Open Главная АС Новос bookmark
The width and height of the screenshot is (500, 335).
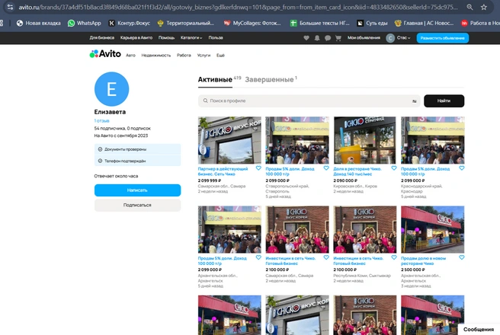click(x=424, y=23)
